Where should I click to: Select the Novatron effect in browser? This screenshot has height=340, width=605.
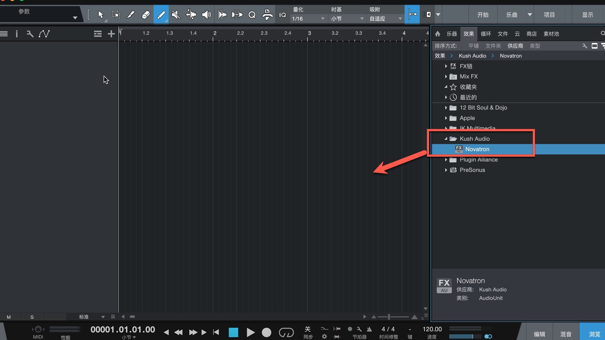click(477, 149)
